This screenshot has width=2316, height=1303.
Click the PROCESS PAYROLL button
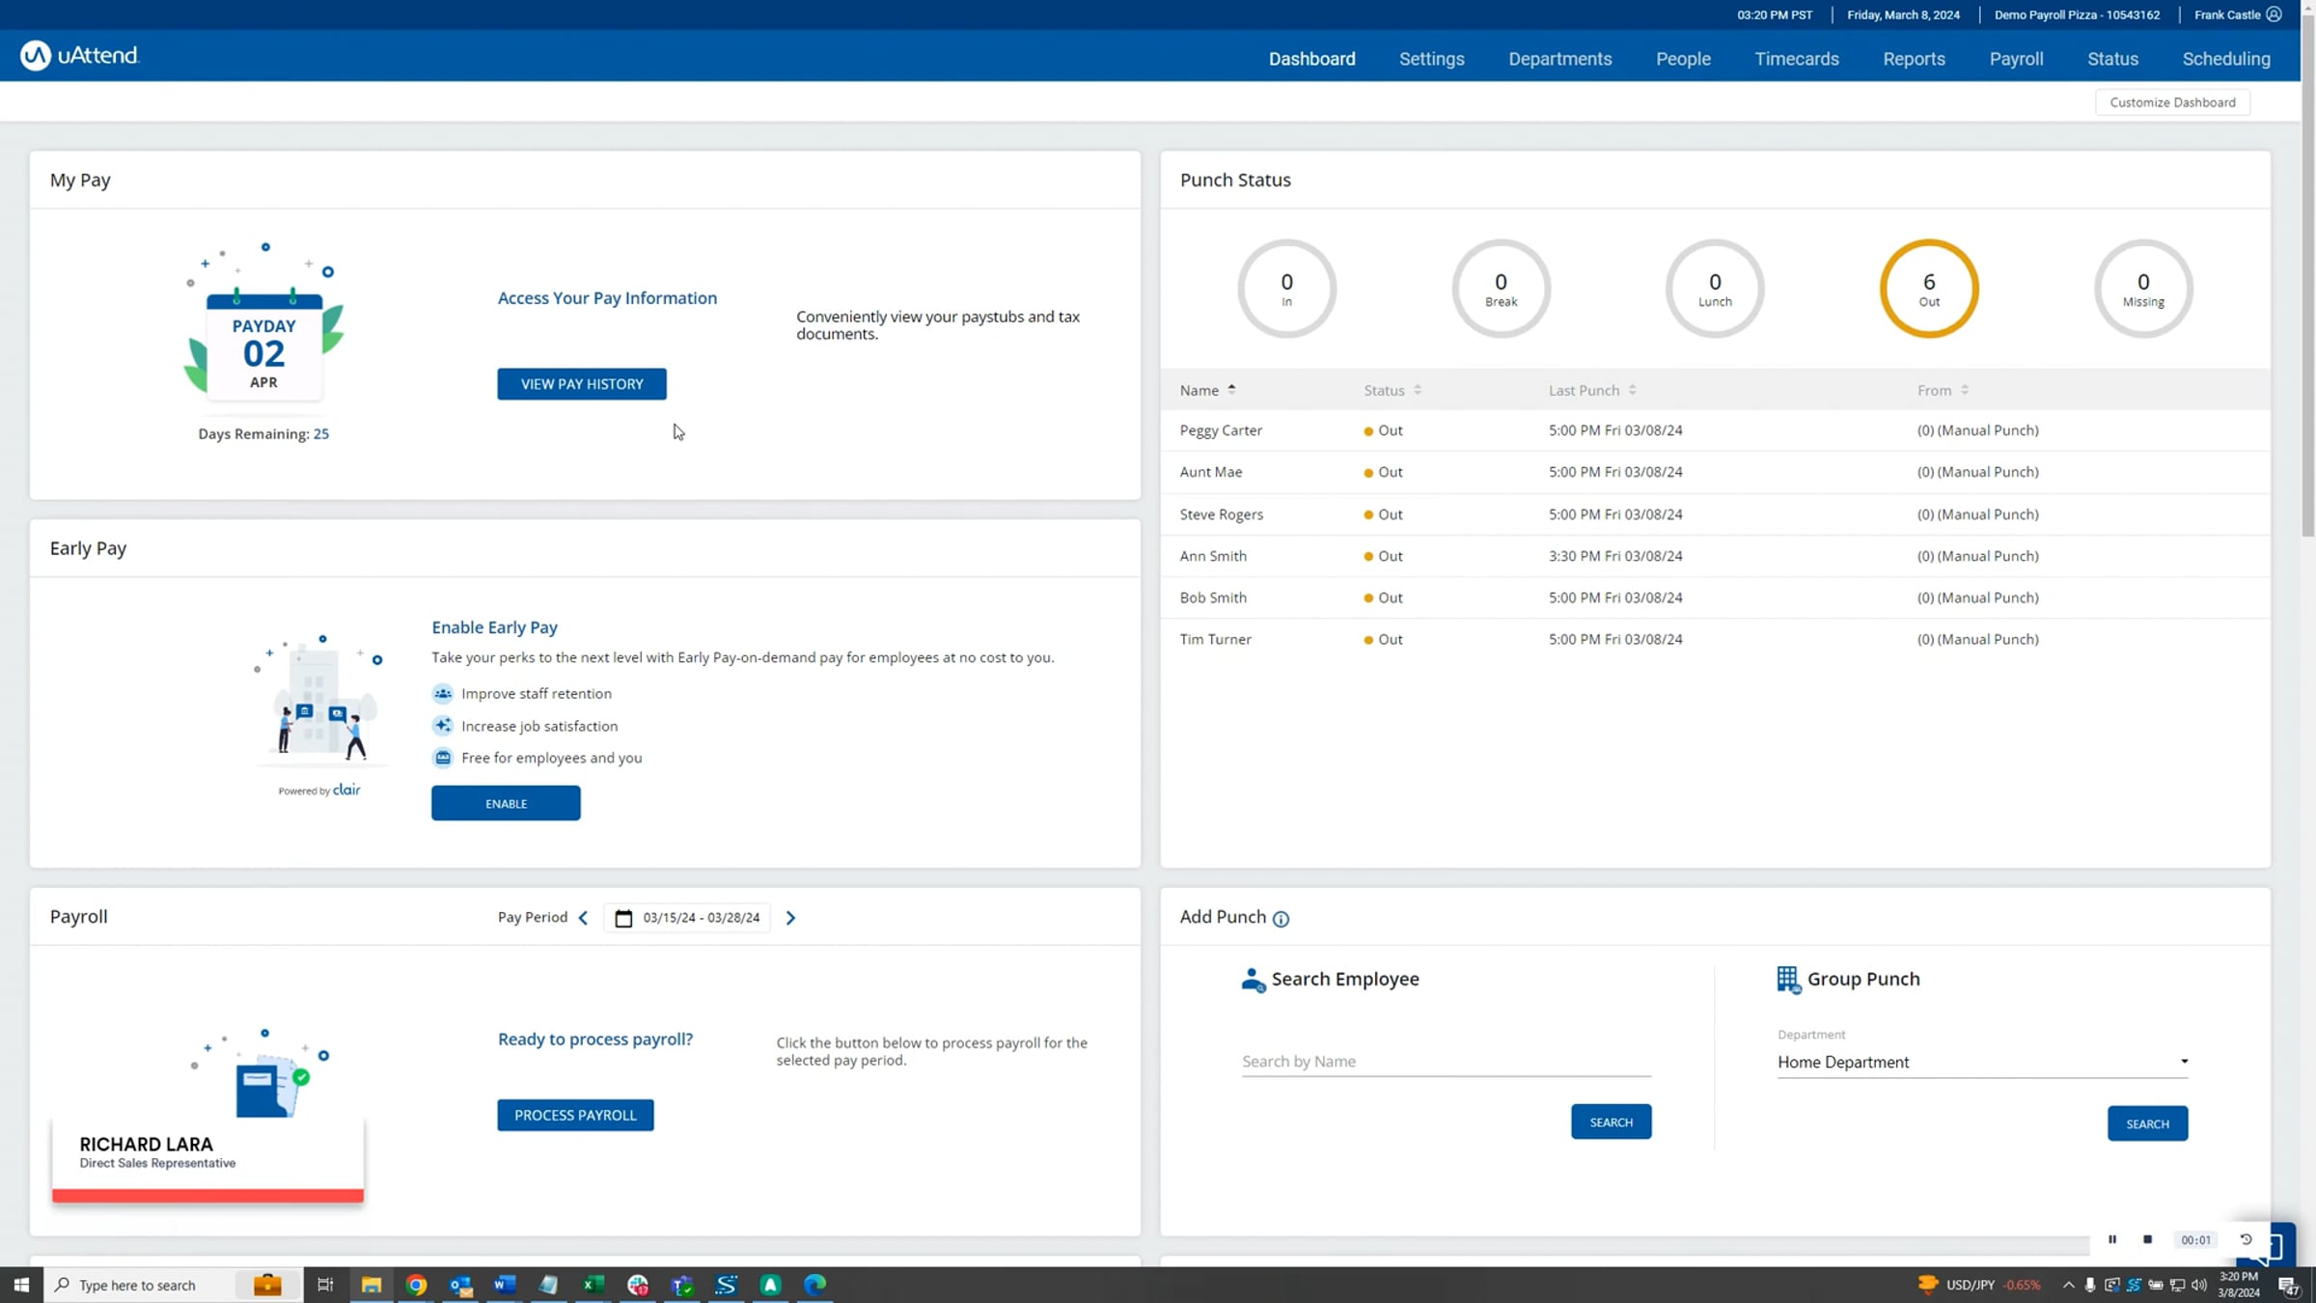(x=575, y=1115)
